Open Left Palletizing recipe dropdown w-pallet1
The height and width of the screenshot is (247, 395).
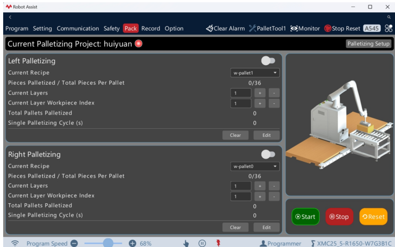255,73
